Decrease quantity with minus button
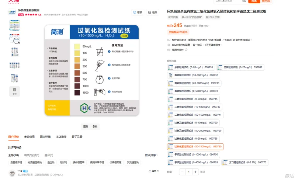The image size is (295, 178). (182, 172)
